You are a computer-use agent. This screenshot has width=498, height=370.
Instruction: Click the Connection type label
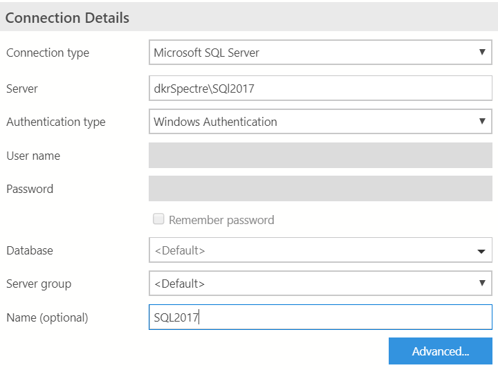(x=48, y=53)
